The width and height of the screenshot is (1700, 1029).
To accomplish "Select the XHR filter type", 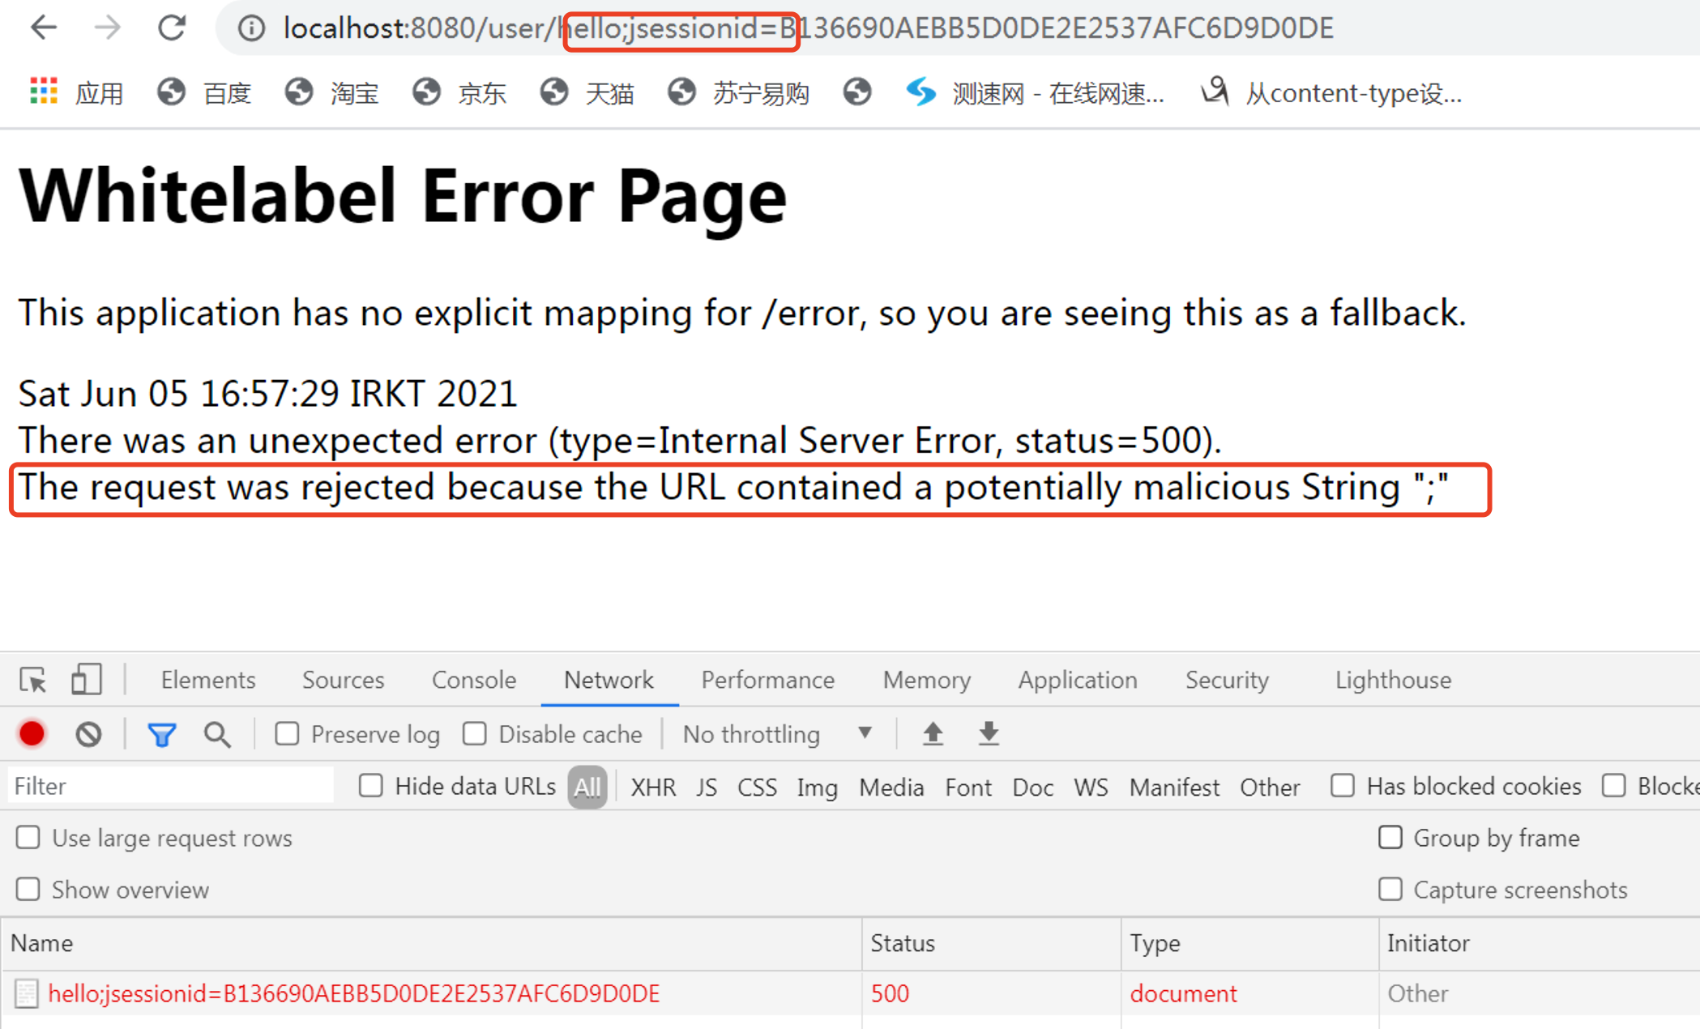I will click(x=652, y=787).
